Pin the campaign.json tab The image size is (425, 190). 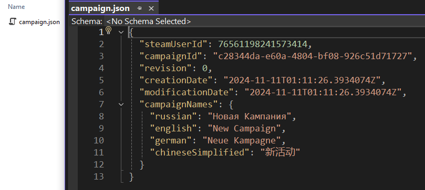[x=139, y=8]
